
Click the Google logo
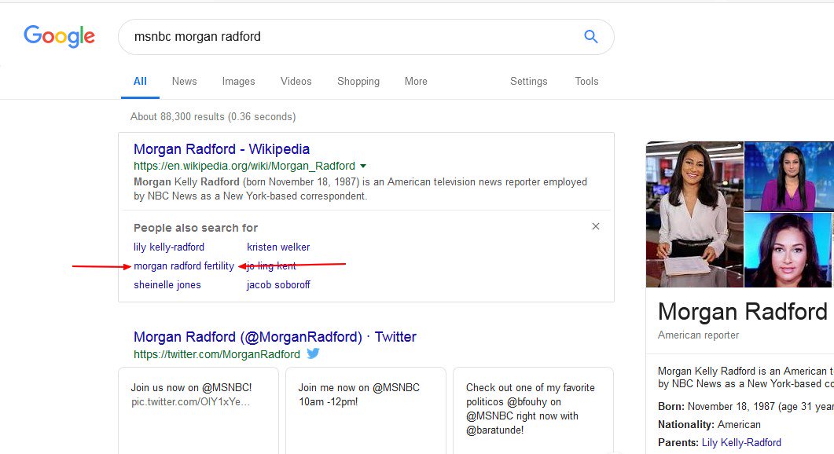59,36
